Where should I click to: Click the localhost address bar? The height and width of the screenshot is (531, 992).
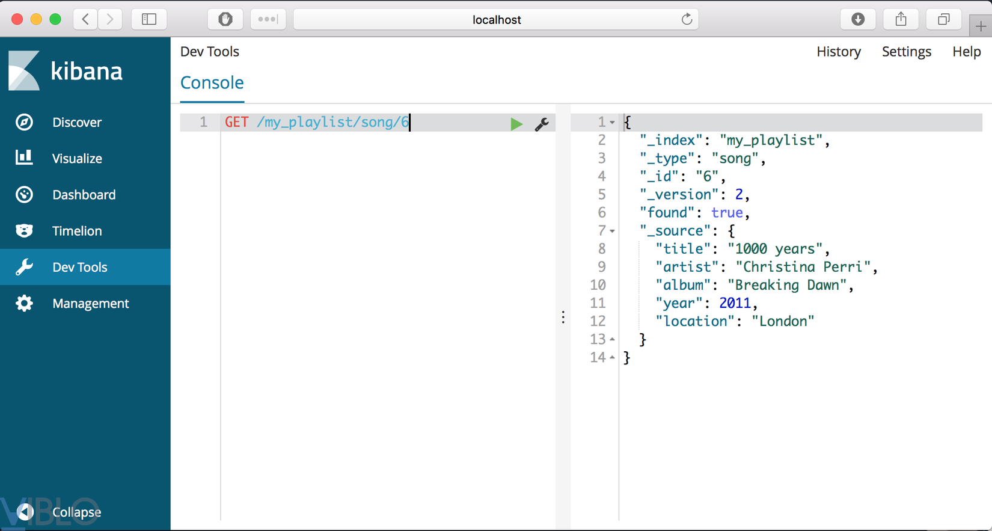point(496,20)
